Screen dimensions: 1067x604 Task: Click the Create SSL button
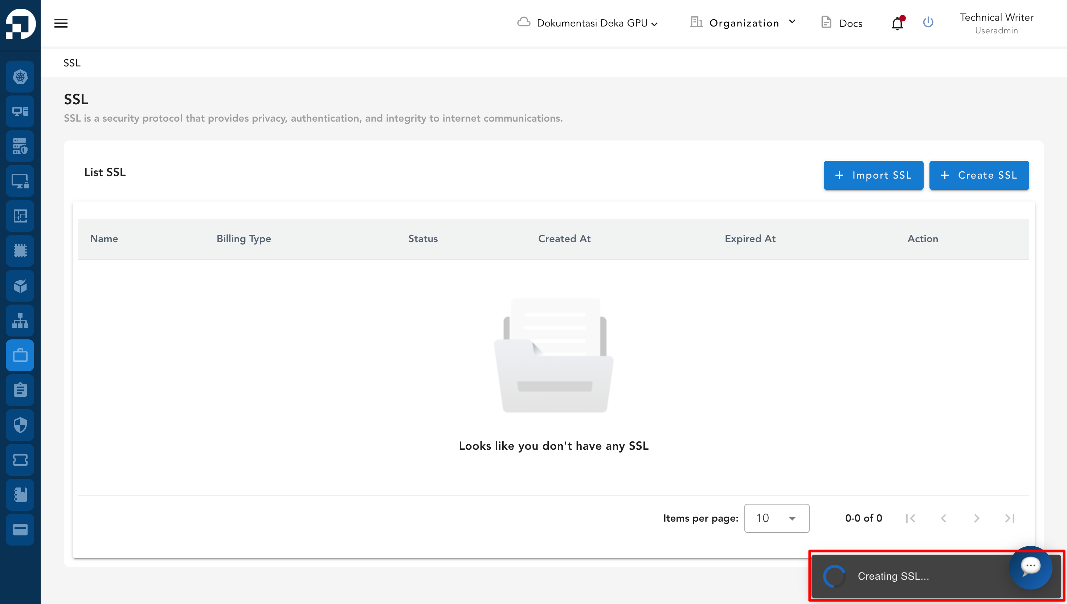tap(979, 175)
